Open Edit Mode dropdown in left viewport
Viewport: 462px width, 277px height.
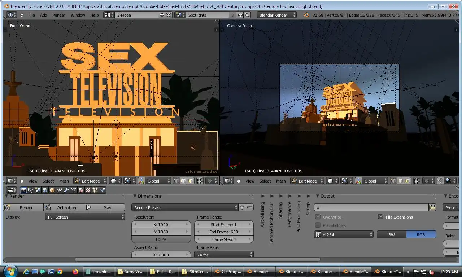click(90, 181)
